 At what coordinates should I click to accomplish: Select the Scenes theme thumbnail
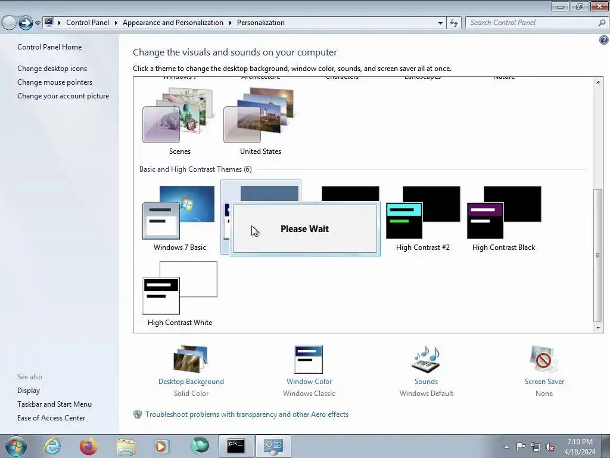179,116
